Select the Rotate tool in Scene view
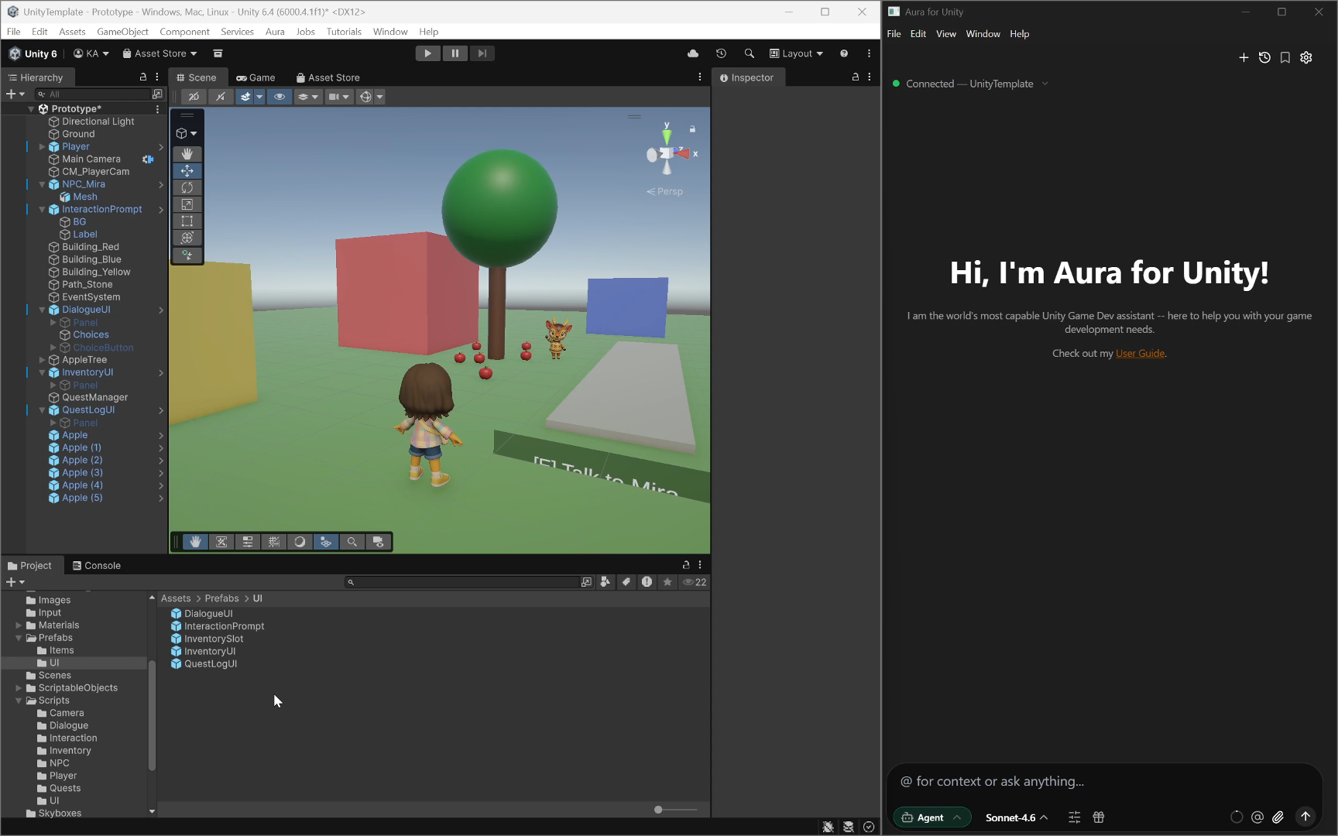The height and width of the screenshot is (836, 1338). [x=187, y=187]
